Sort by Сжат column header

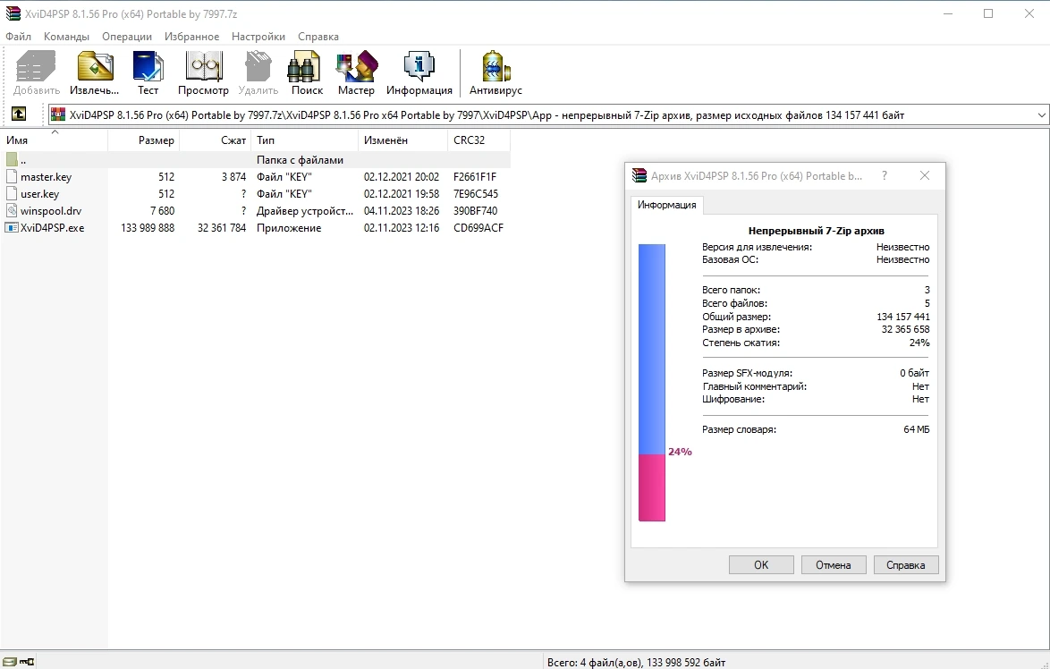click(216, 140)
